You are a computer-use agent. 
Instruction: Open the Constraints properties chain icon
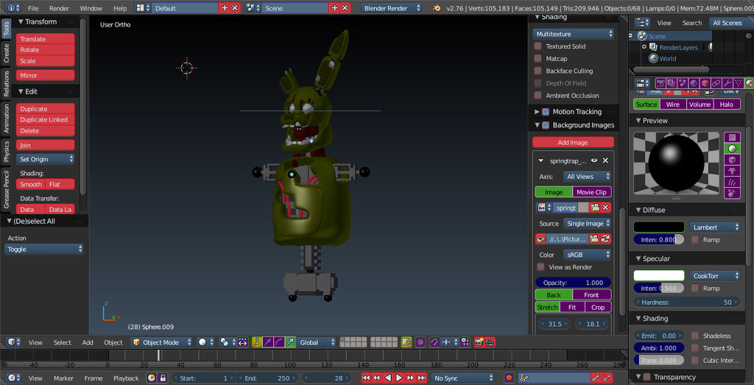716,83
